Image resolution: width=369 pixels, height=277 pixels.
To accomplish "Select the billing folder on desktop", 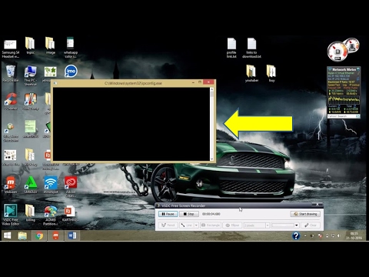I will coord(30,213).
